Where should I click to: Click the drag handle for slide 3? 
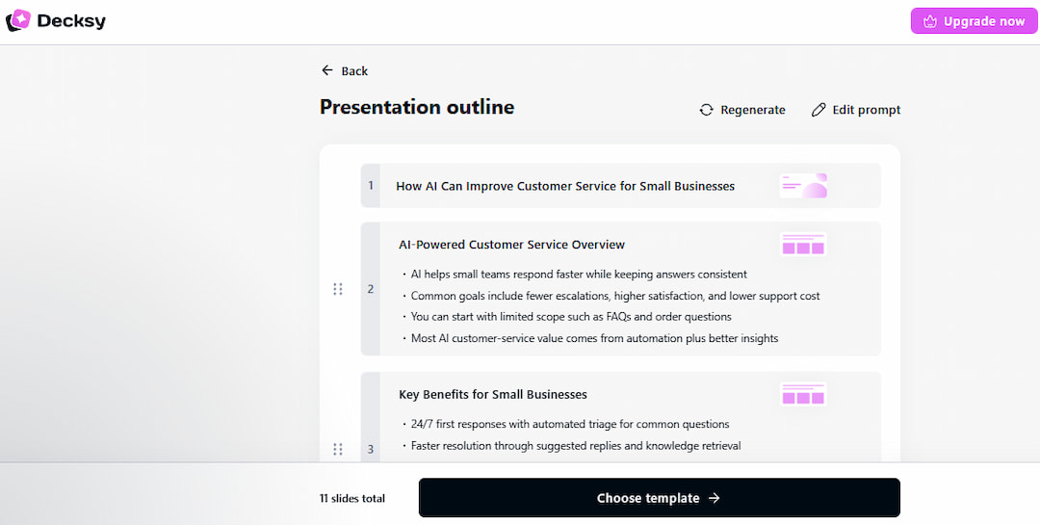[338, 449]
